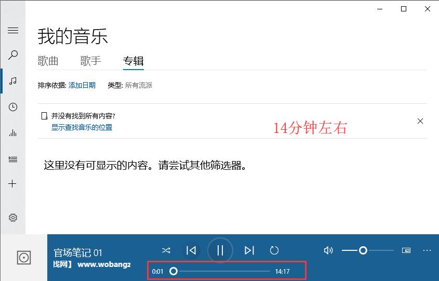Select the 专辑 tab
Viewport: 439px width, 281px height.
pyautogui.click(x=134, y=61)
